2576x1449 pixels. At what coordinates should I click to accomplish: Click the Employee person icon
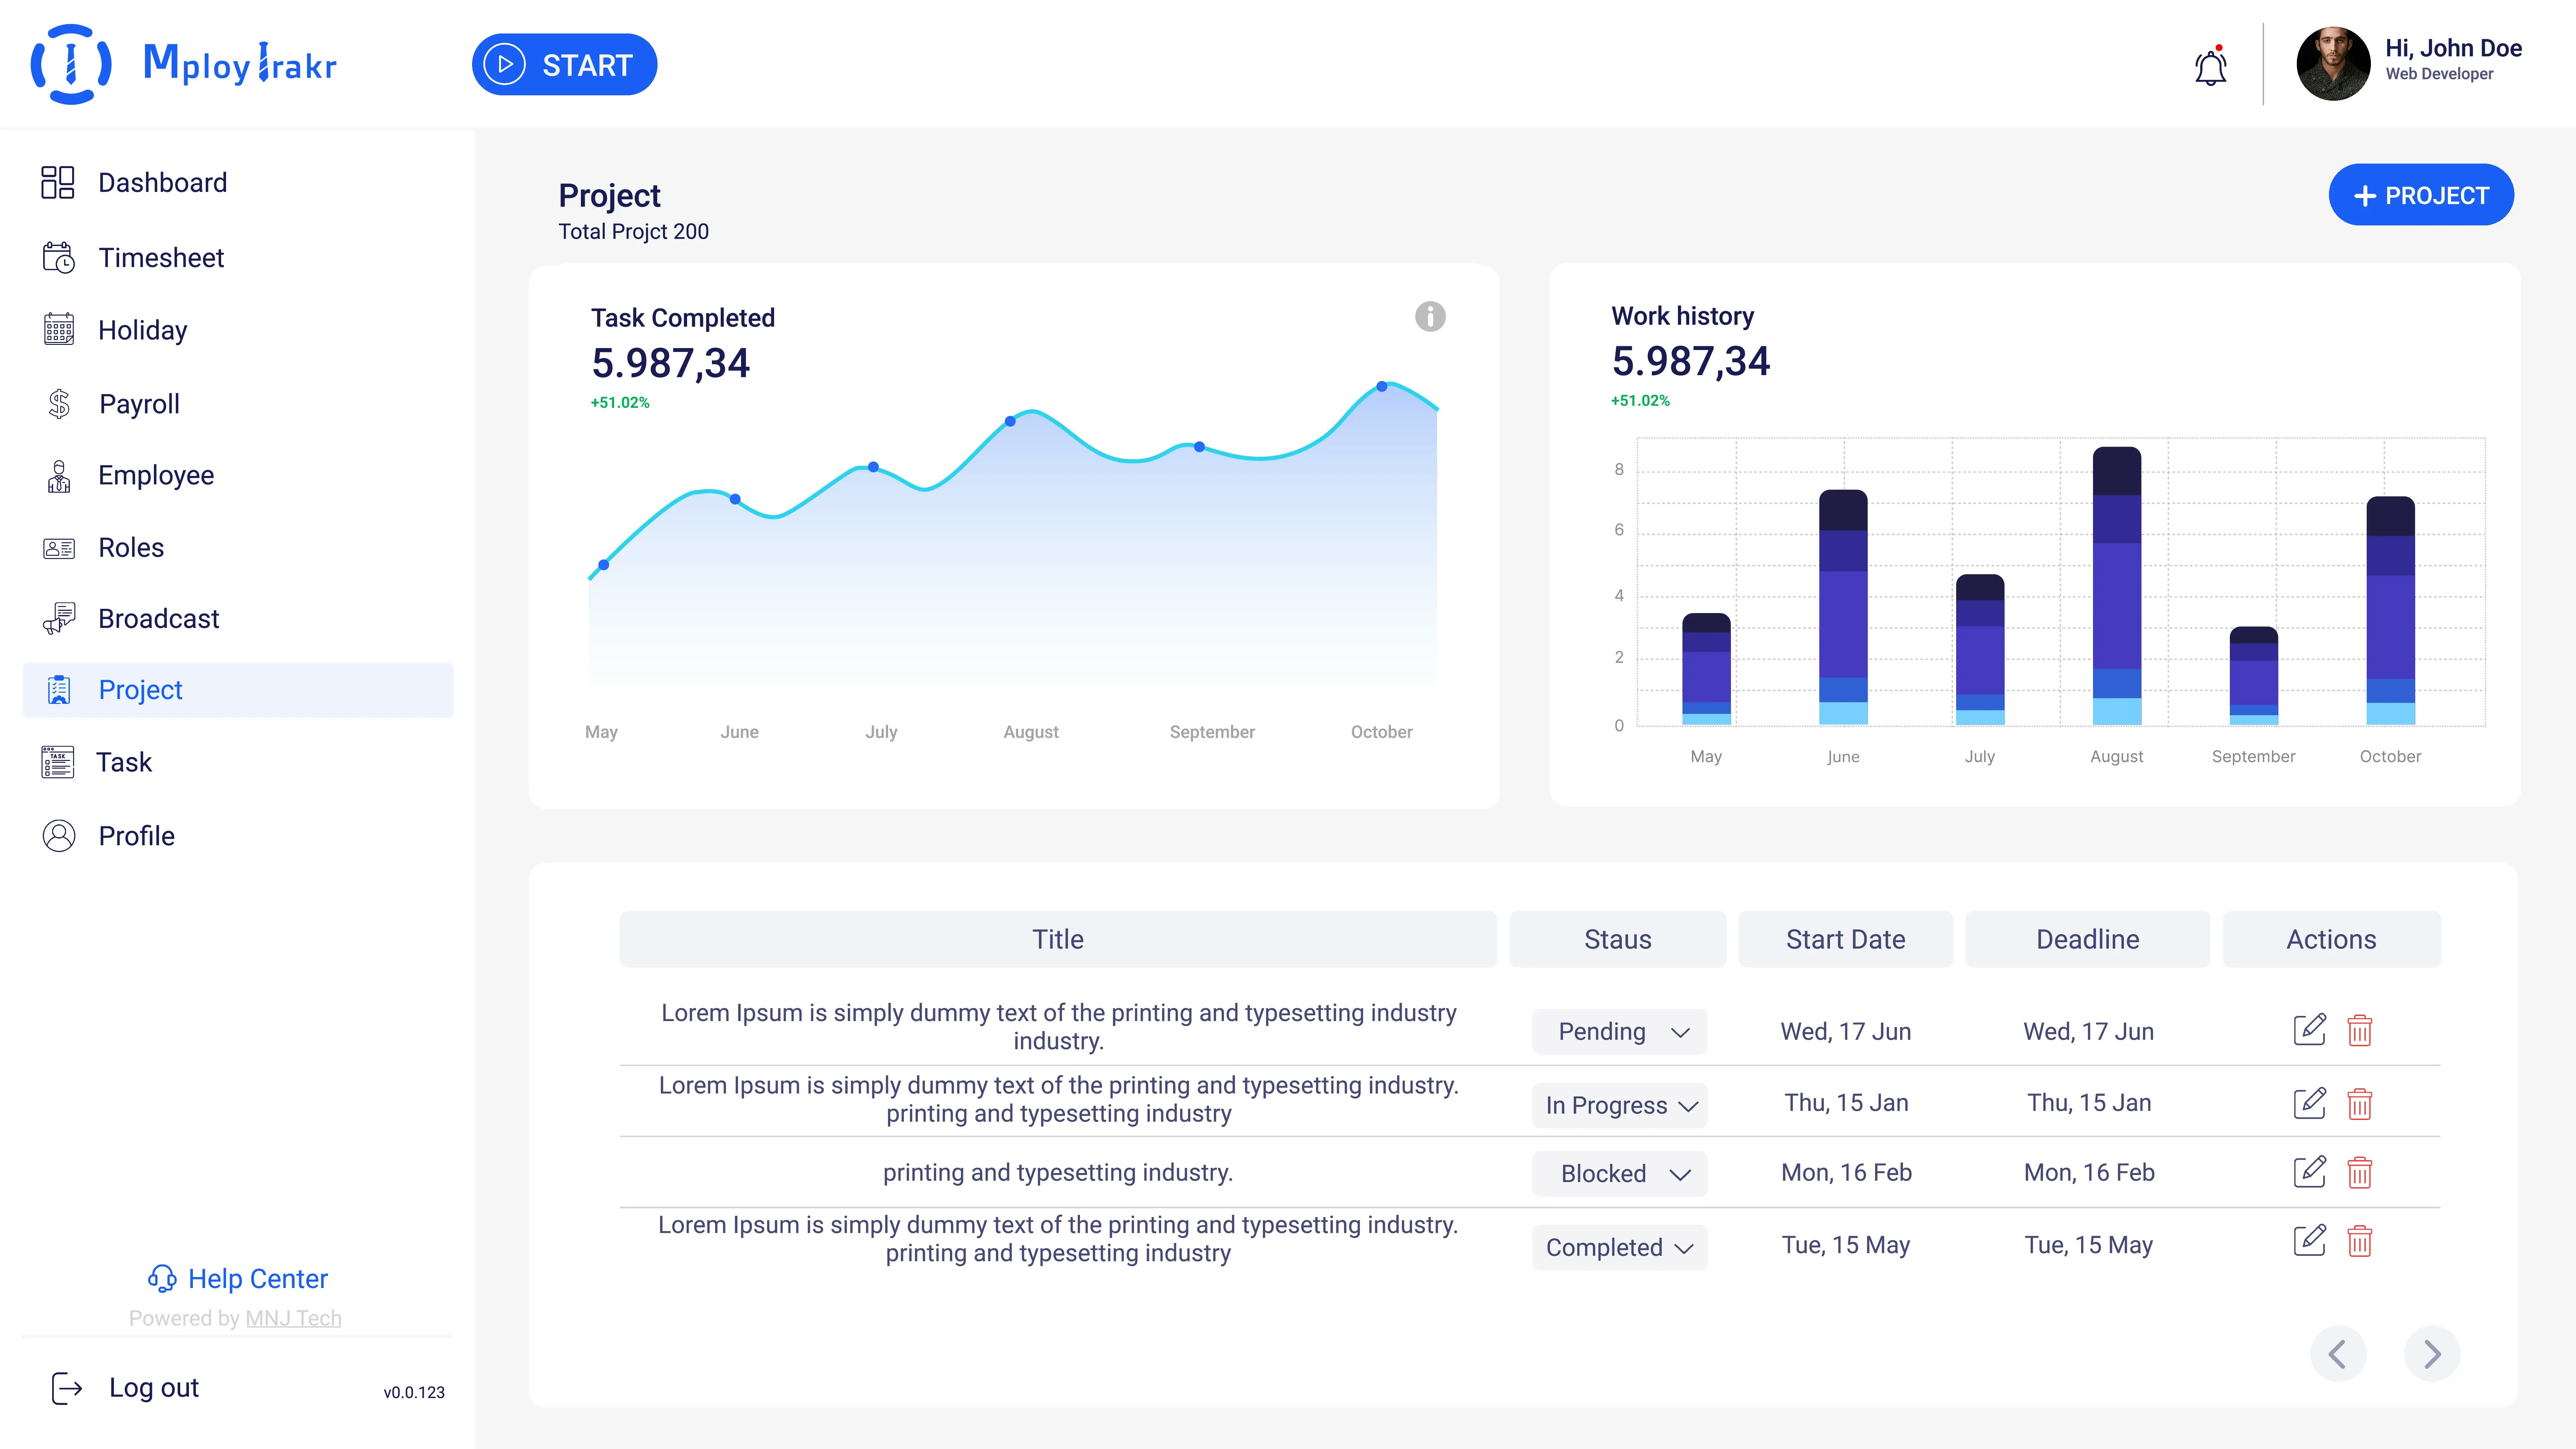click(x=59, y=476)
